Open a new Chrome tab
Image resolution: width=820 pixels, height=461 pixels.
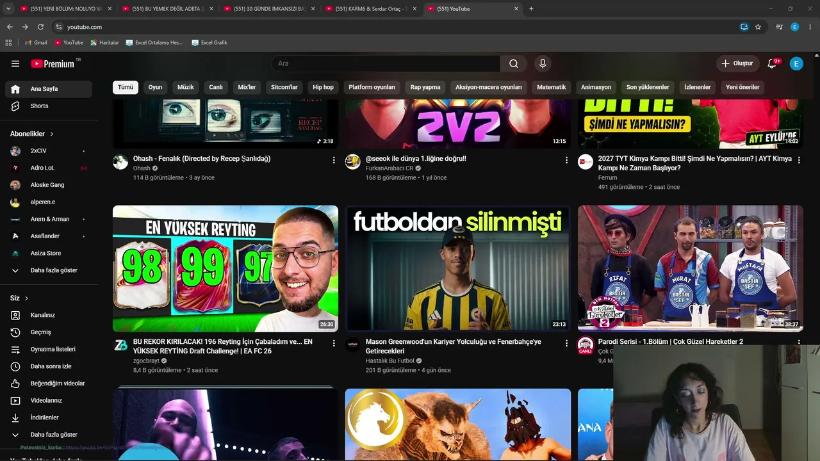tap(531, 9)
